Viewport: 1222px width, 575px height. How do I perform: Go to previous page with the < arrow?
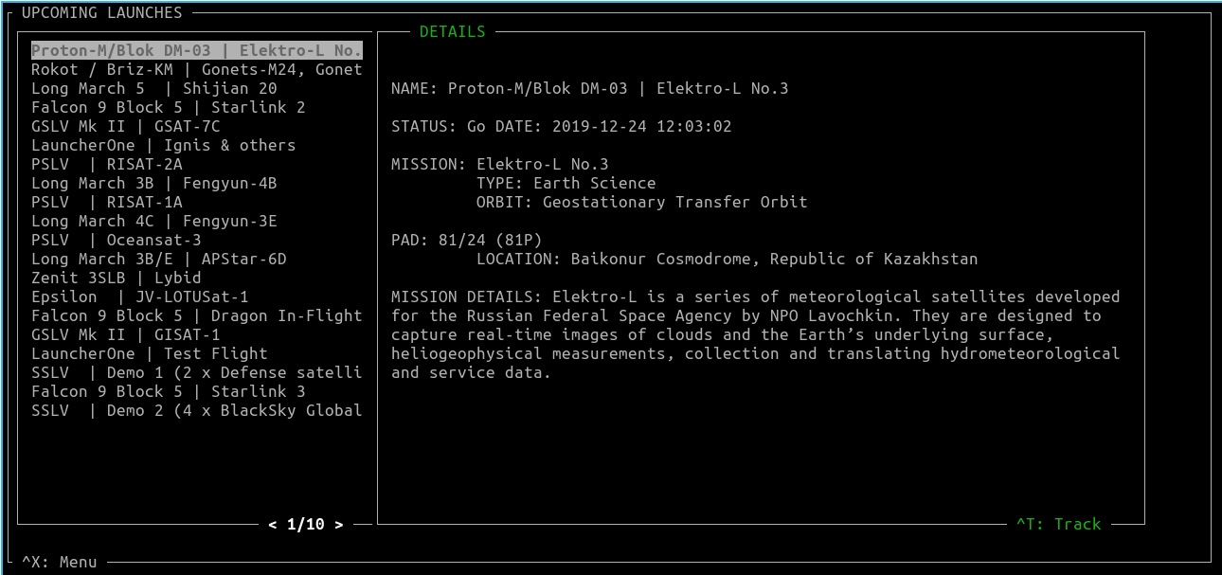point(273,524)
